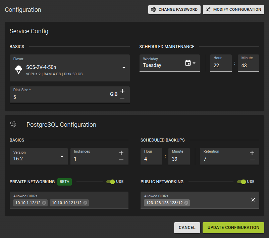Click the maintenance Minute field 43
This screenshot has height=238, width=269.
coord(249,63)
